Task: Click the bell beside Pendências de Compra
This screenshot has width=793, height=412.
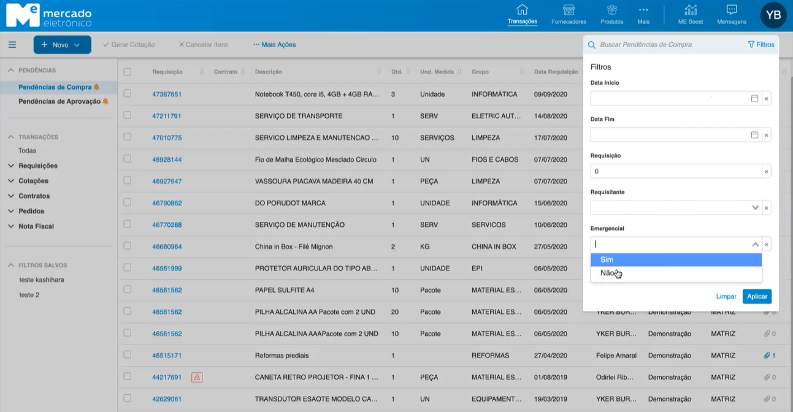Action: (97, 87)
